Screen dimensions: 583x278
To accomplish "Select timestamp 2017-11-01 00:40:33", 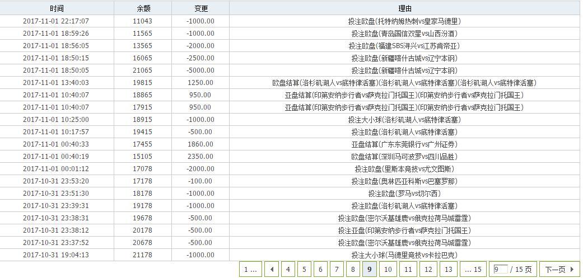I will coord(56,144).
